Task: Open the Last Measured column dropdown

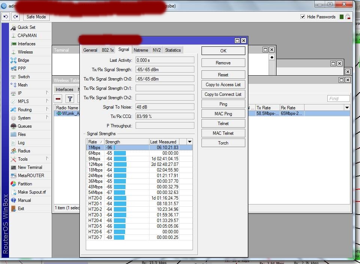Action: click(x=189, y=142)
